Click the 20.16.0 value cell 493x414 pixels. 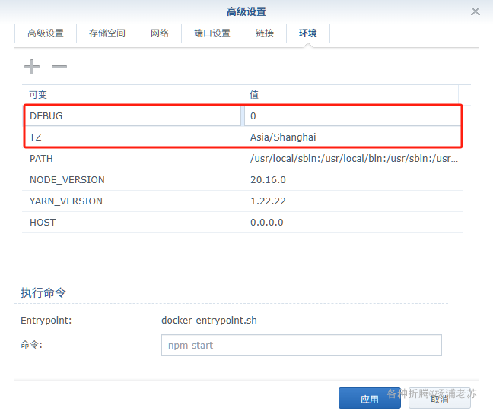(353, 180)
